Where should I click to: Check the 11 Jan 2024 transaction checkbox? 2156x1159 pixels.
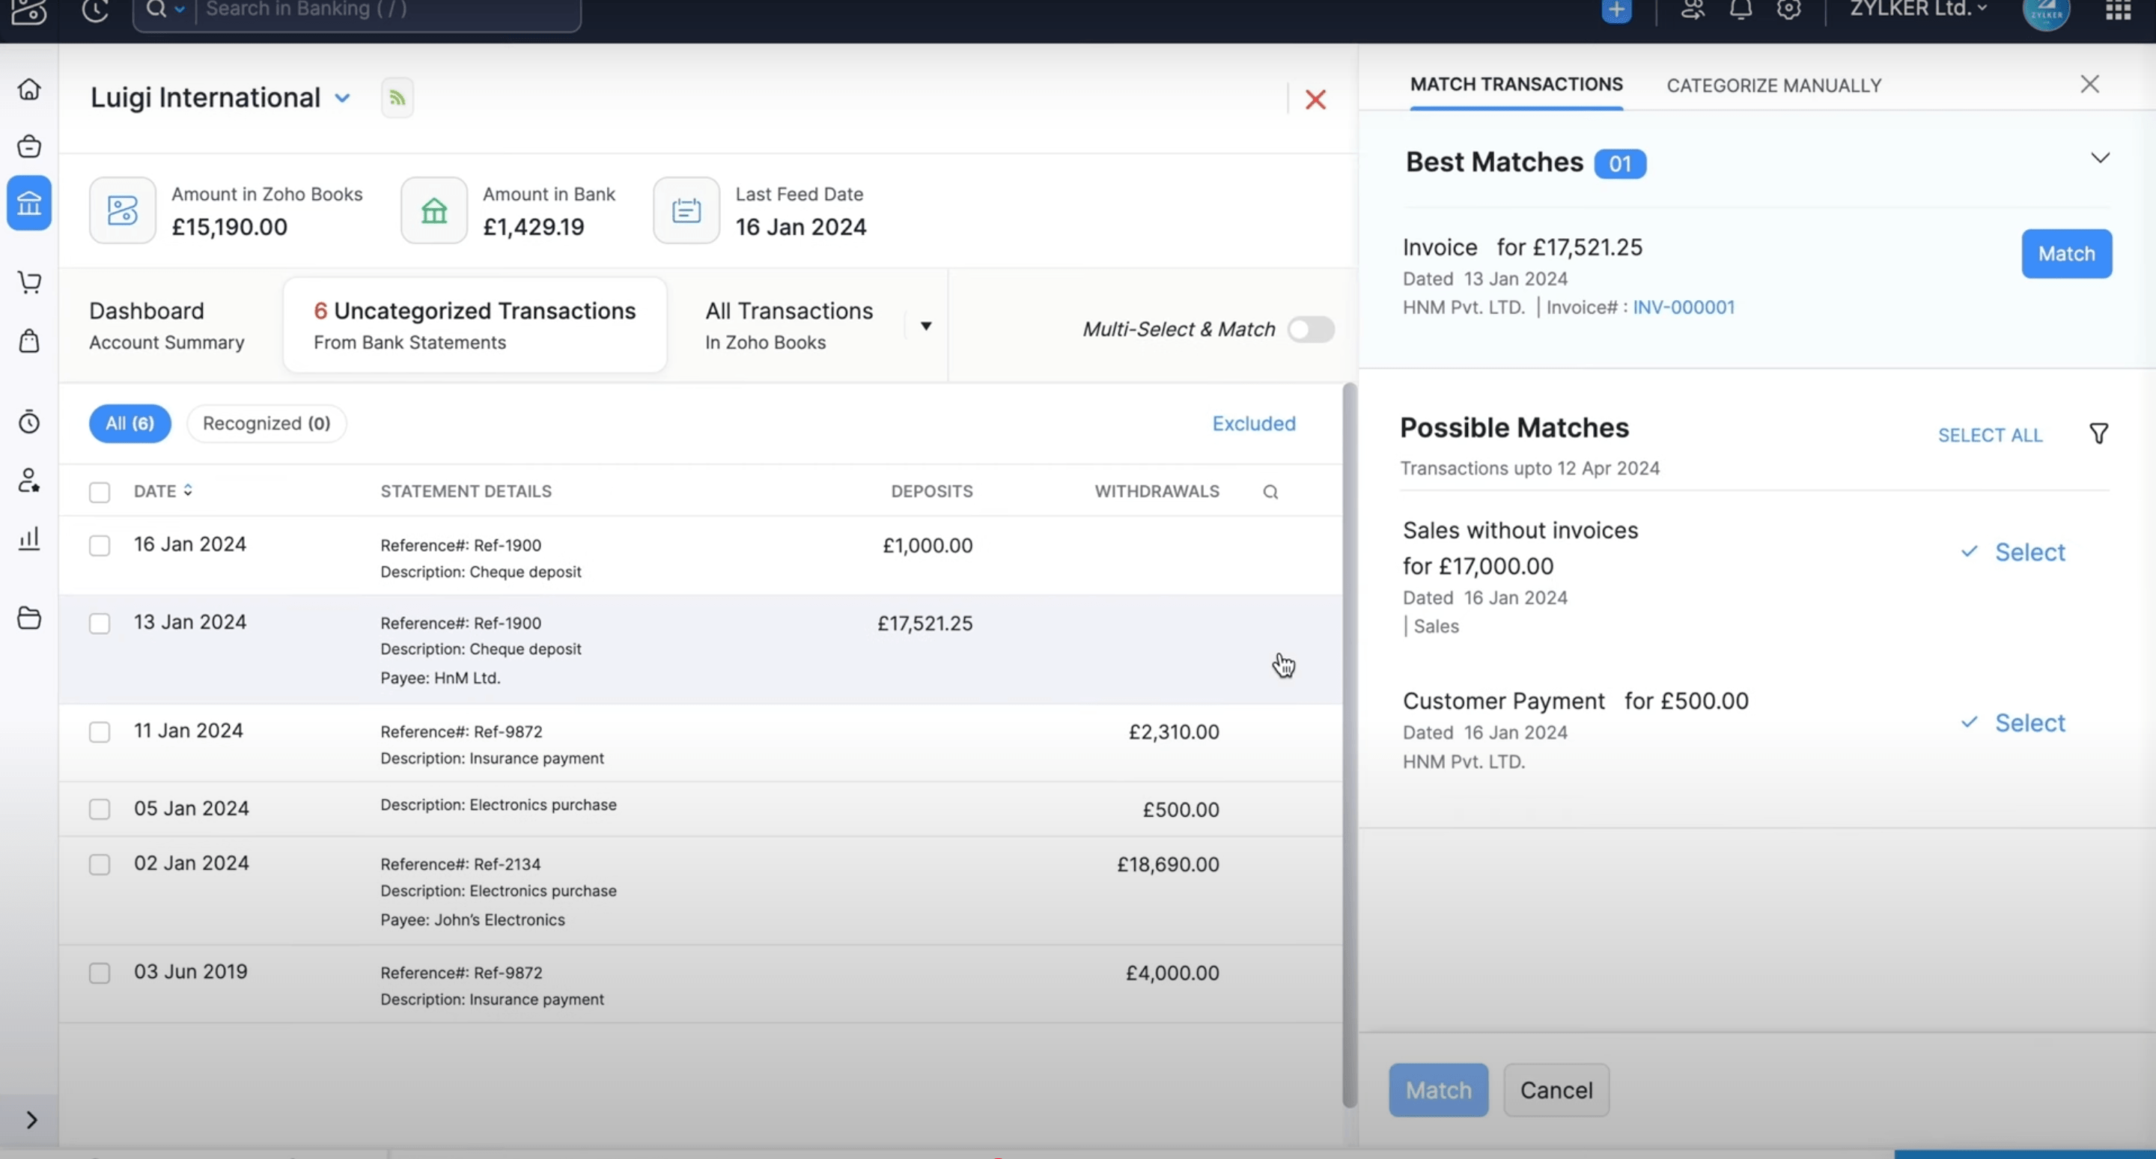point(100,732)
